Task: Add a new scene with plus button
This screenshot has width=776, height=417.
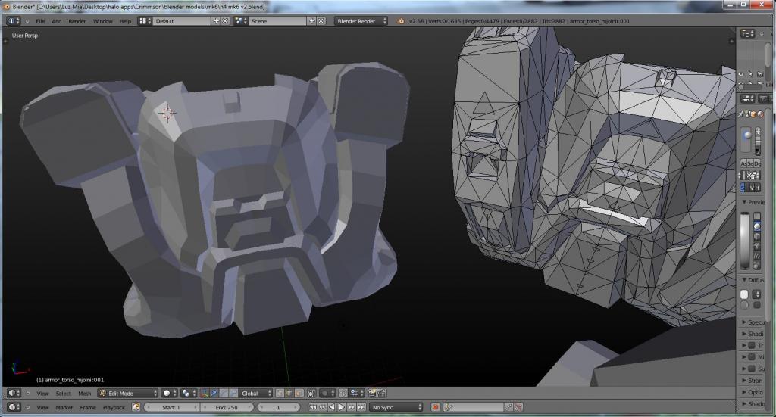Action: click(311, 21)
